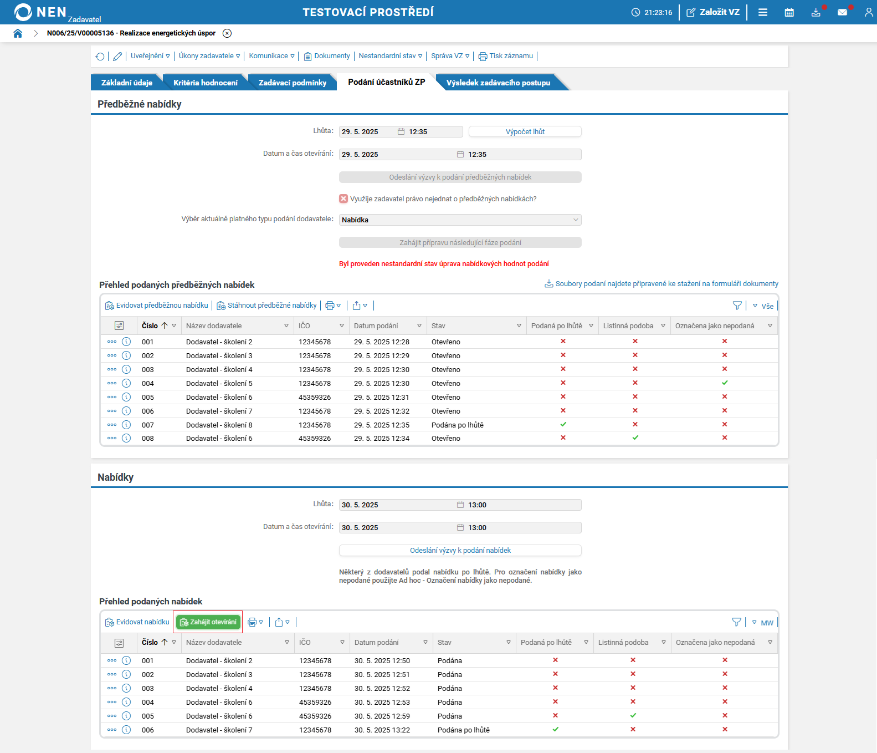This screenshot has width=877, height=753.
Task: Open export menu in předběžné nabídky table
Action: (x=360, y=306)
